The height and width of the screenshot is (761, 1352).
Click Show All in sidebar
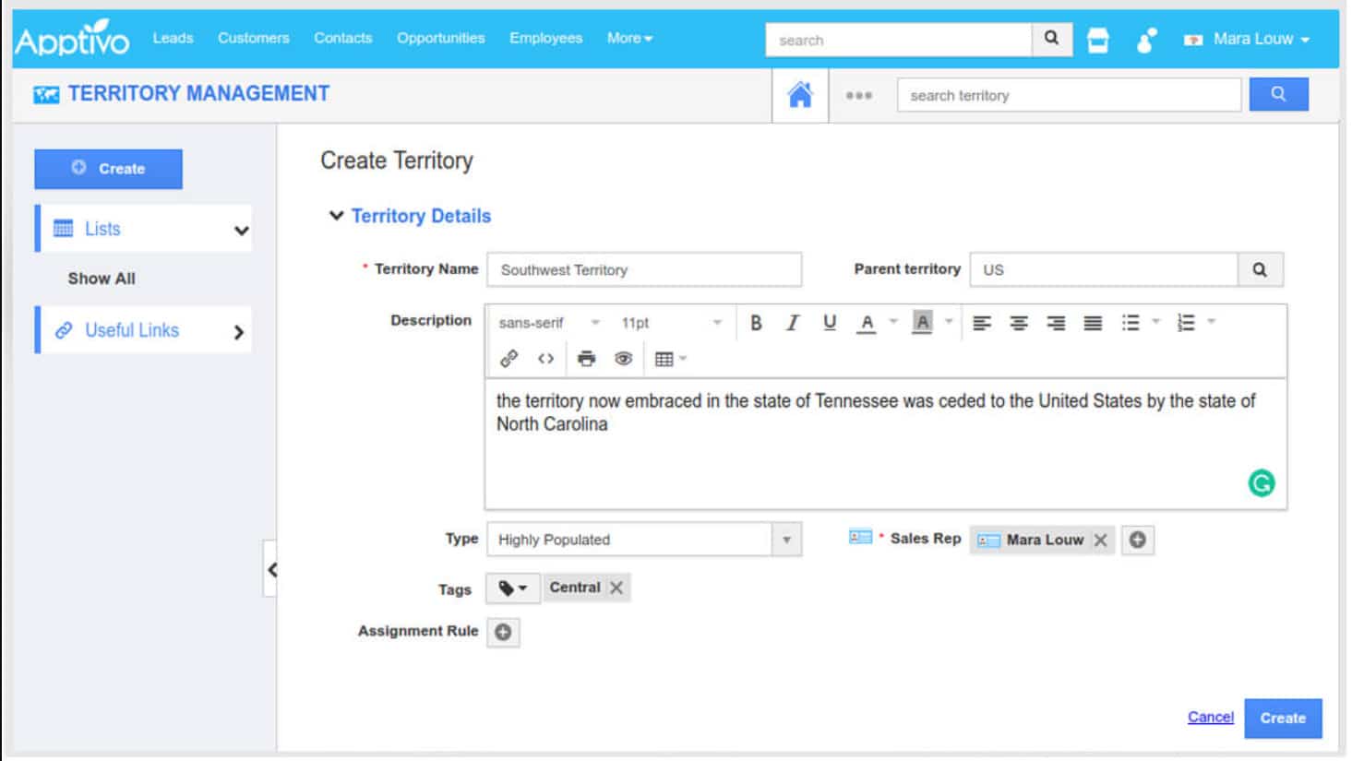click(102, 279)
